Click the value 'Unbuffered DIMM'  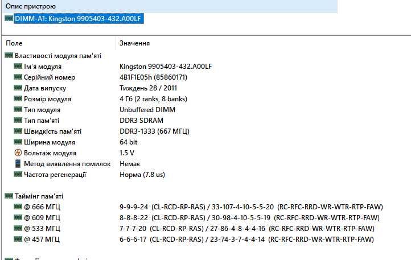click(x=147, y=110)
